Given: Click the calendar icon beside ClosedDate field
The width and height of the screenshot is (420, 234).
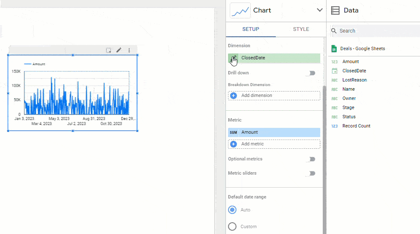Looking at the screenshot, I should [334, 71].
